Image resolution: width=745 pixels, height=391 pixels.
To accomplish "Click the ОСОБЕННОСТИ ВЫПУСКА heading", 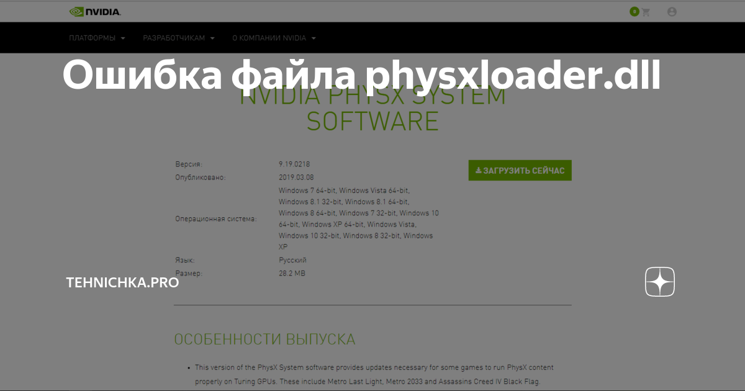I will (264, 339).
